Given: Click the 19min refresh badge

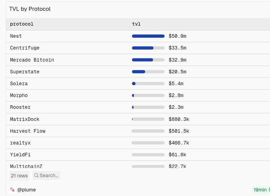Looking at the screenshot, I should pos(260,190).
